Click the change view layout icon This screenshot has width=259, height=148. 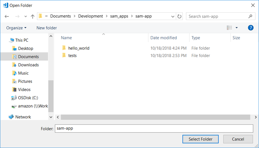[230, 28]
